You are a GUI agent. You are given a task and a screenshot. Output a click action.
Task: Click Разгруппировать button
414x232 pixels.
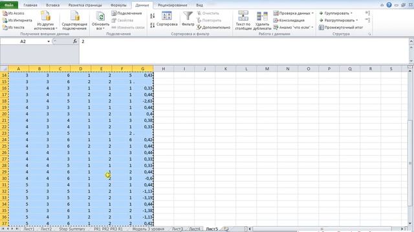(x=336, y=20)
